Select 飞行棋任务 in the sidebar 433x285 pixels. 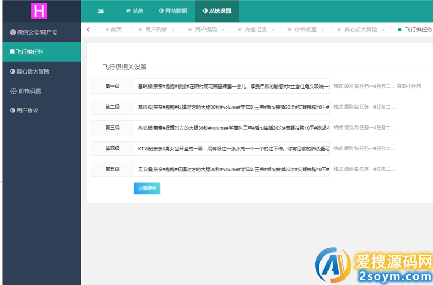pyautogui.click(x=42, y=51)
